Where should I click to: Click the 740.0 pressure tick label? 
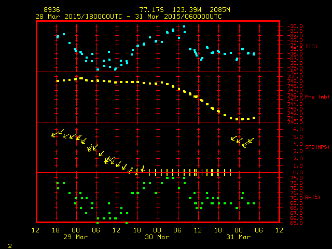point(295,122)
